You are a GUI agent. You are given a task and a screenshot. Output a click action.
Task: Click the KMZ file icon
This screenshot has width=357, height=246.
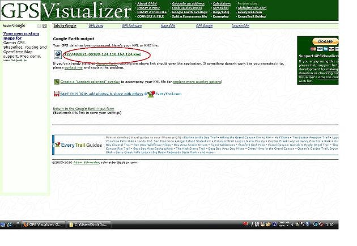coord(58,54)
